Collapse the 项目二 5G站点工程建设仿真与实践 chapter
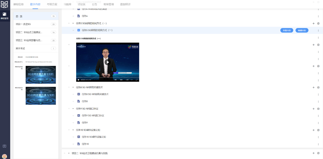This screenshot has width=323, height=159. [x=69, y=153]
